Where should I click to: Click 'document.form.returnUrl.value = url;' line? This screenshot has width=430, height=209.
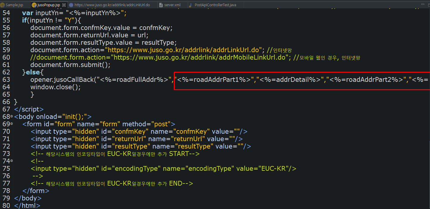coord(89,35)
